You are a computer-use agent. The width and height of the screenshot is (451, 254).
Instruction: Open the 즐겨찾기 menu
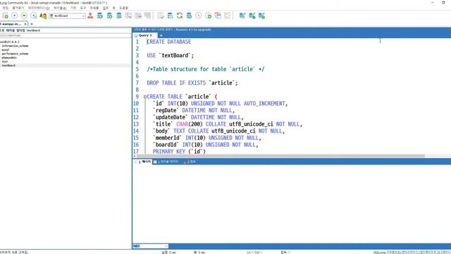click(x=18, y=8)
